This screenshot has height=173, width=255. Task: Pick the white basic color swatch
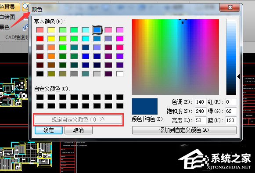(120, 74)
